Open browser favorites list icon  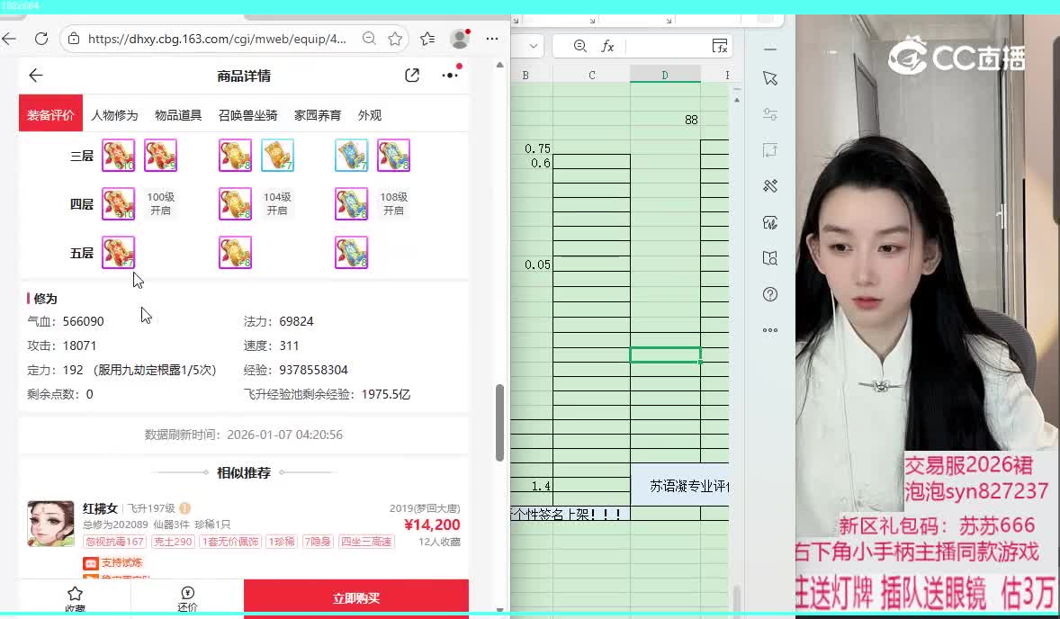pyautogui.click(x=427, y=39)
